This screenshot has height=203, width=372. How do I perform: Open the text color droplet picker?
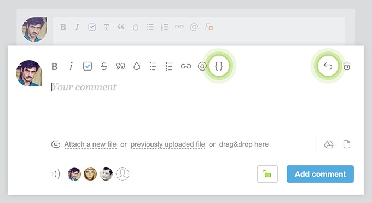click(x=137, y=66)
